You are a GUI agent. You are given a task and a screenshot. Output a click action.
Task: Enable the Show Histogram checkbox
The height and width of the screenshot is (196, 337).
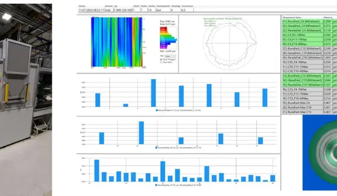point(161,60)
